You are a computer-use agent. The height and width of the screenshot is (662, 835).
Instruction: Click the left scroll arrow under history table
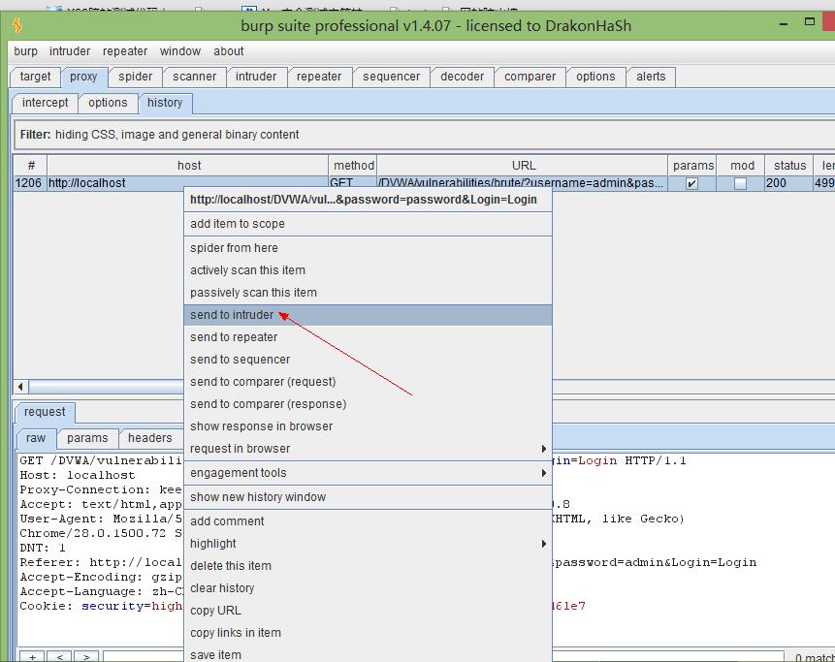pos(21,387)
